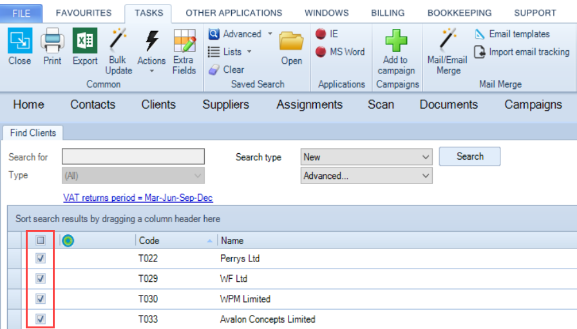This screenshot has width=577, height=329.
Task: Select client code T029
Action: click(x=148, y=279)
